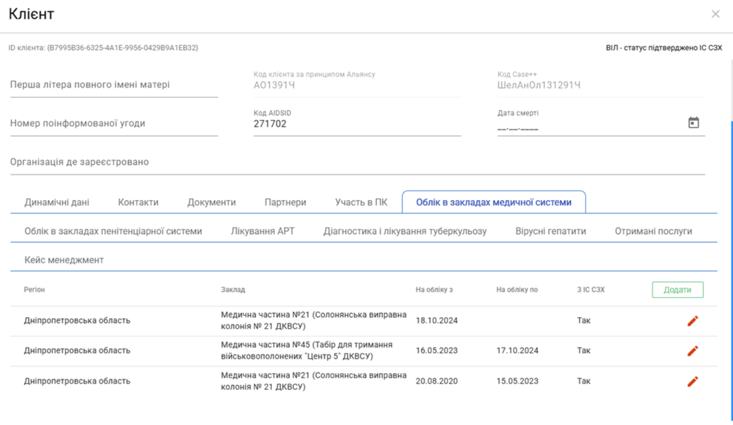
Task: Edit the record dated 20.08.2020
Action: pyautogui.click(x=693, y=381)
